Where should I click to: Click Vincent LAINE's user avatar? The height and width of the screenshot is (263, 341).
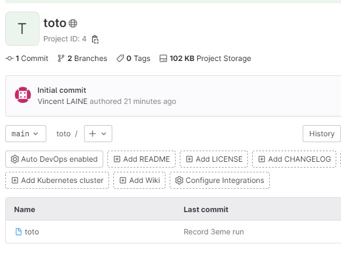coord(23,95)
